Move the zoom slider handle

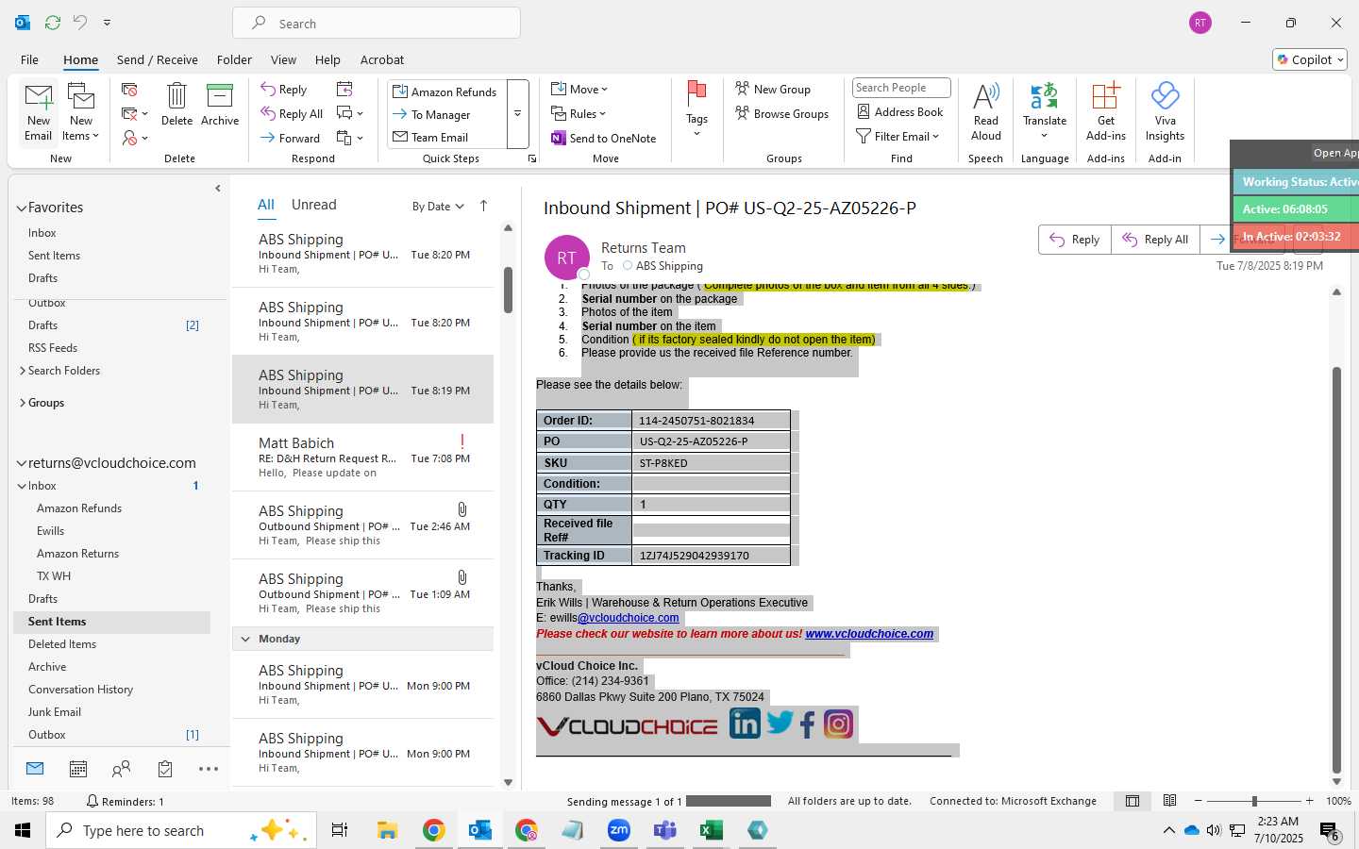click(x=1254, y=801)
